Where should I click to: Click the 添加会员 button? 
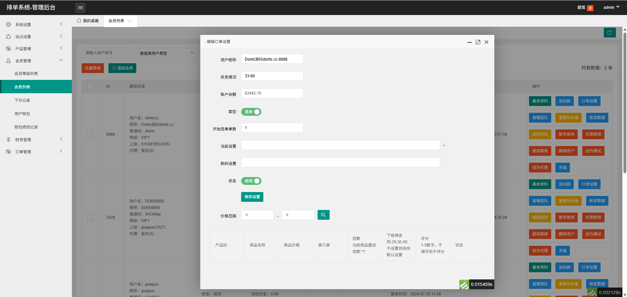[x=122, y=68]
